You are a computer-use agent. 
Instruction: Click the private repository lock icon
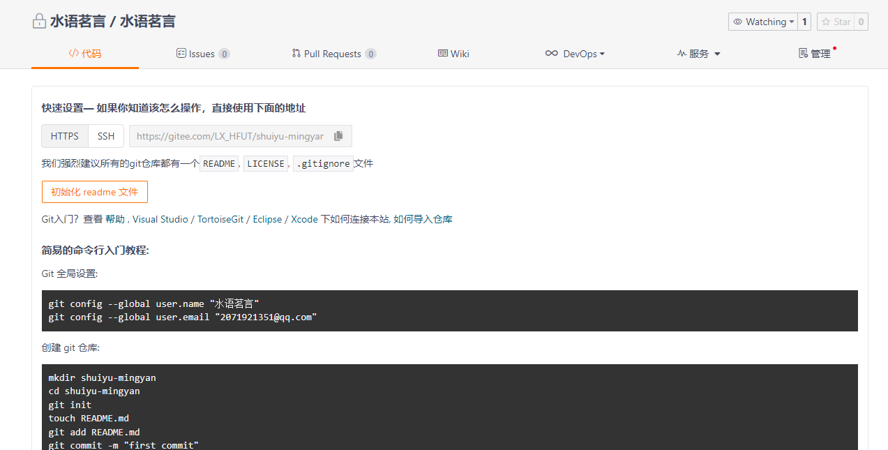point(40,22)
